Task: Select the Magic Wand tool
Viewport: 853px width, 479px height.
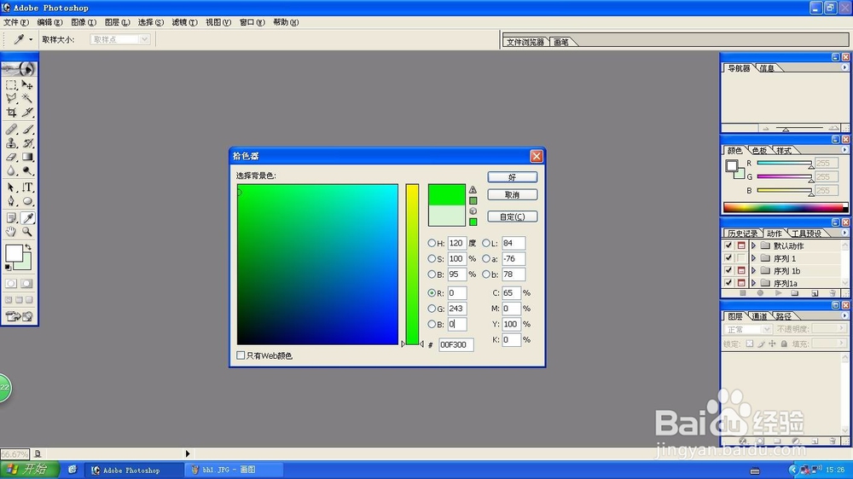Action: [27, 98]
